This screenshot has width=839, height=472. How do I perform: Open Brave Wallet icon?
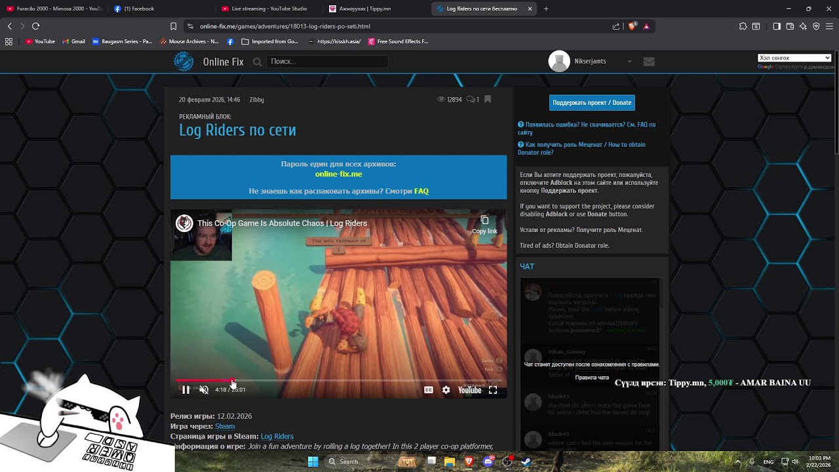[790, 26]
